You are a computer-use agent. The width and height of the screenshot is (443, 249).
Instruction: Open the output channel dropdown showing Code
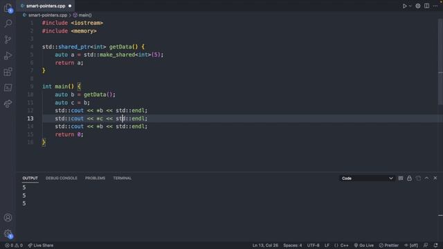[367, 178]
